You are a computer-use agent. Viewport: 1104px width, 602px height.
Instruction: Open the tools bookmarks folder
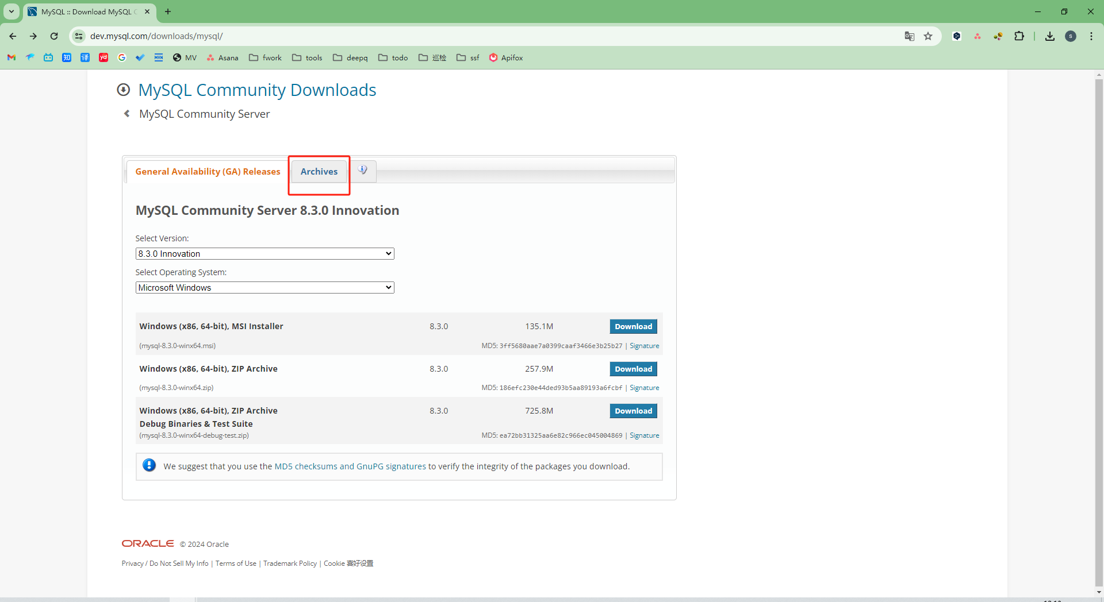point(307,57)
